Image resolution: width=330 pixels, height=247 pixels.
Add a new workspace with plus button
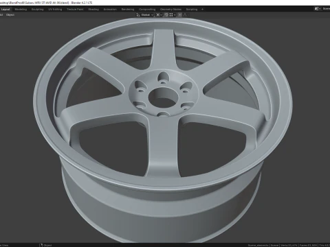point(202,10)
